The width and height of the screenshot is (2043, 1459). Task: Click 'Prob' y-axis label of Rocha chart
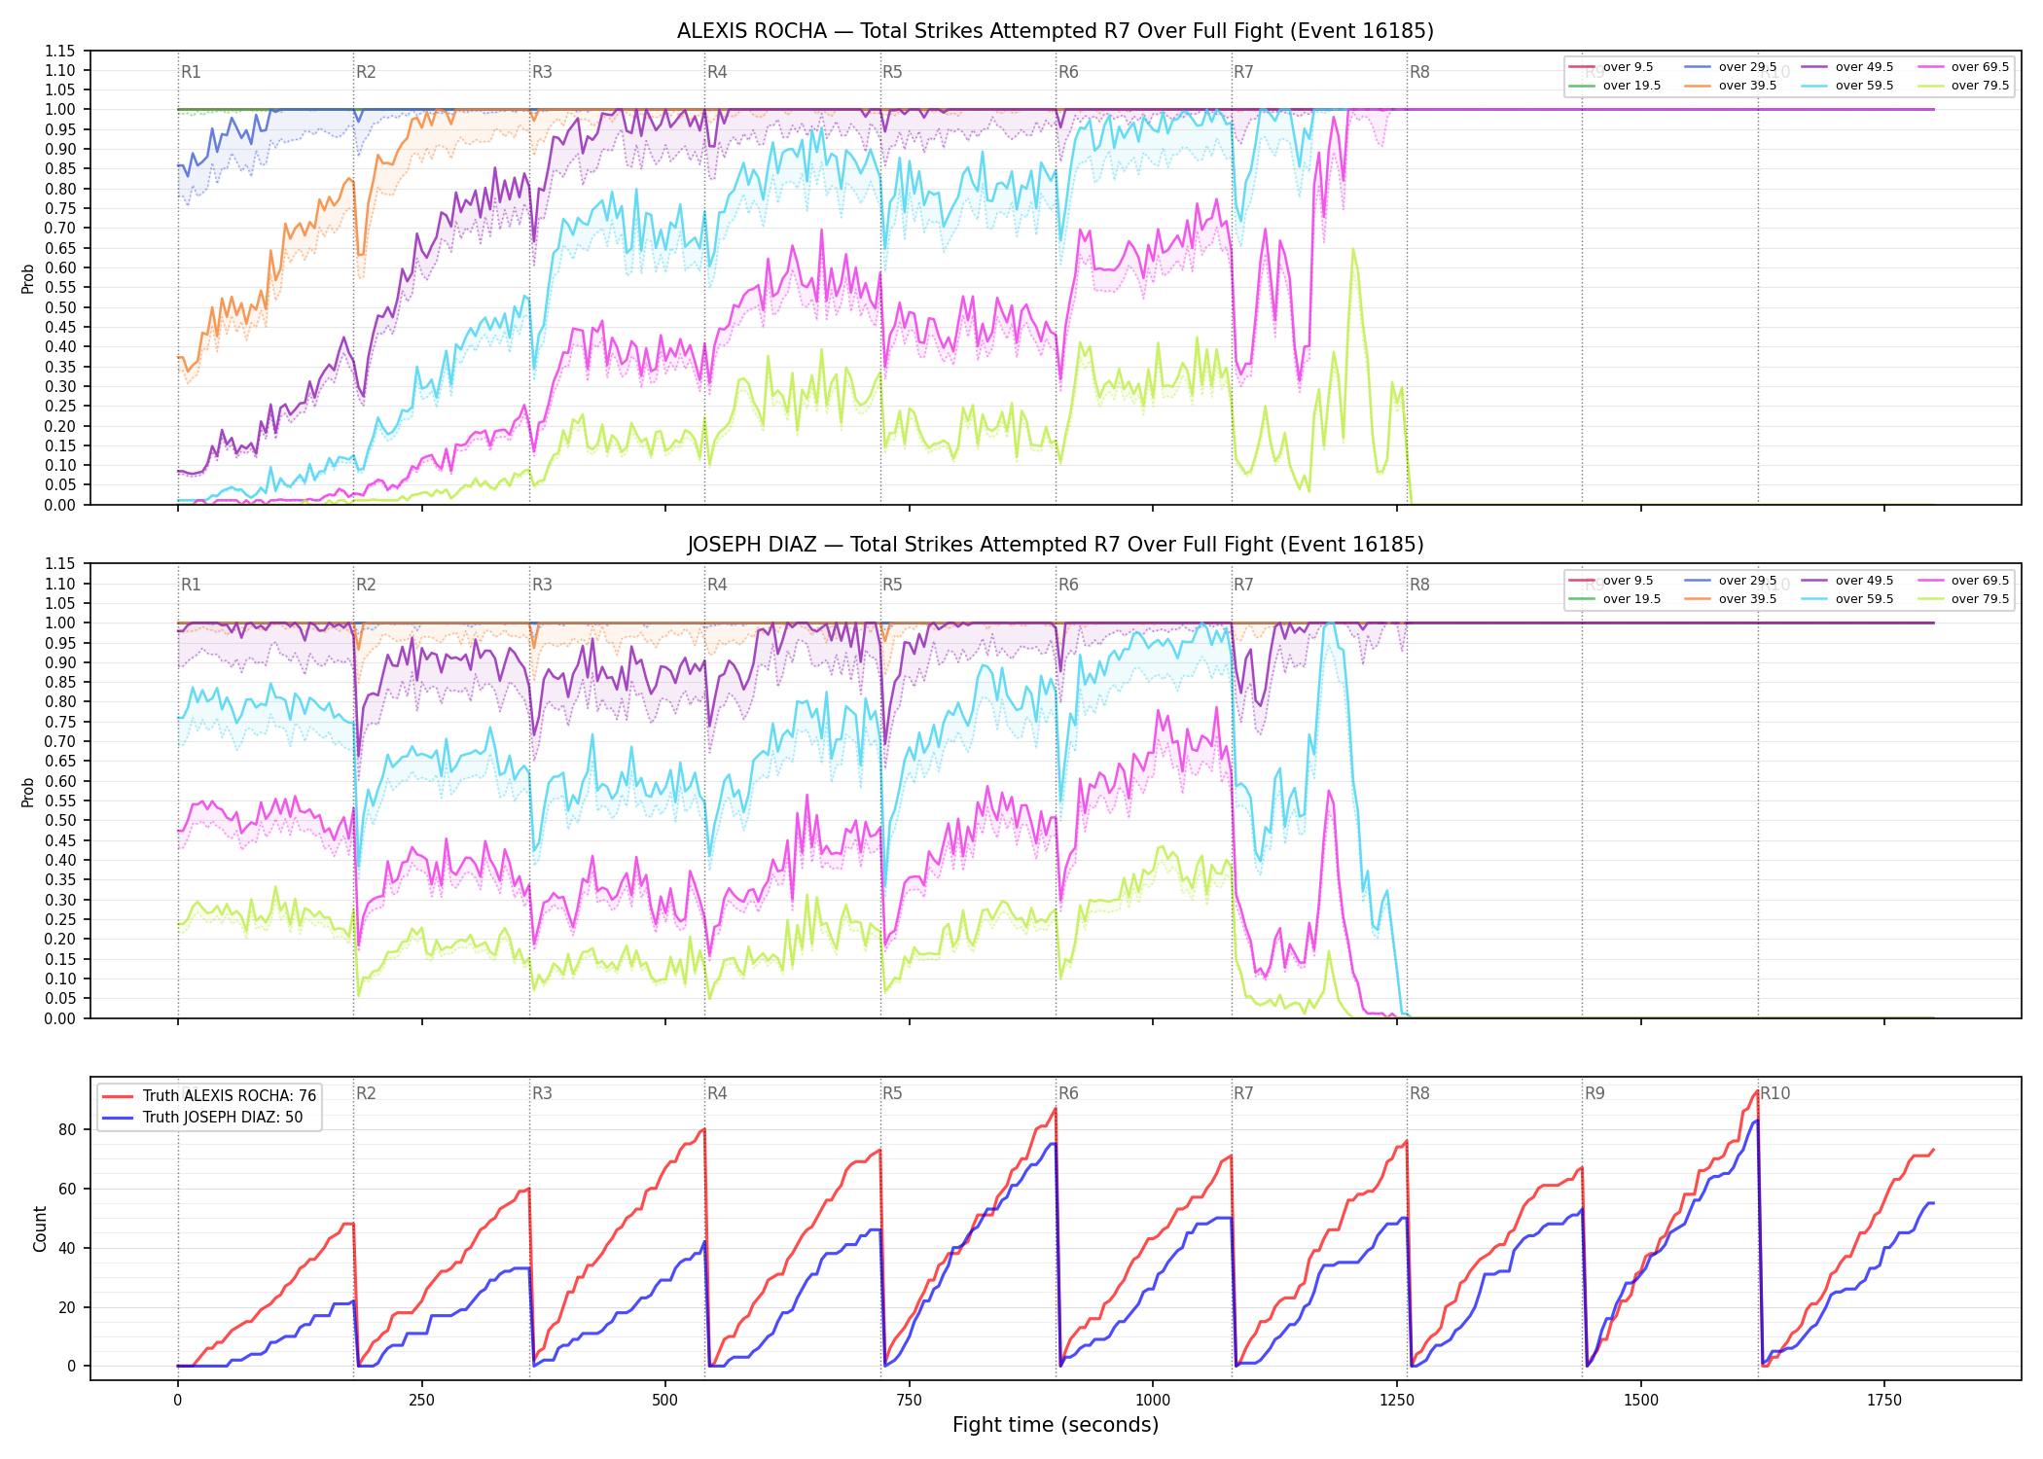pos(28,278)
